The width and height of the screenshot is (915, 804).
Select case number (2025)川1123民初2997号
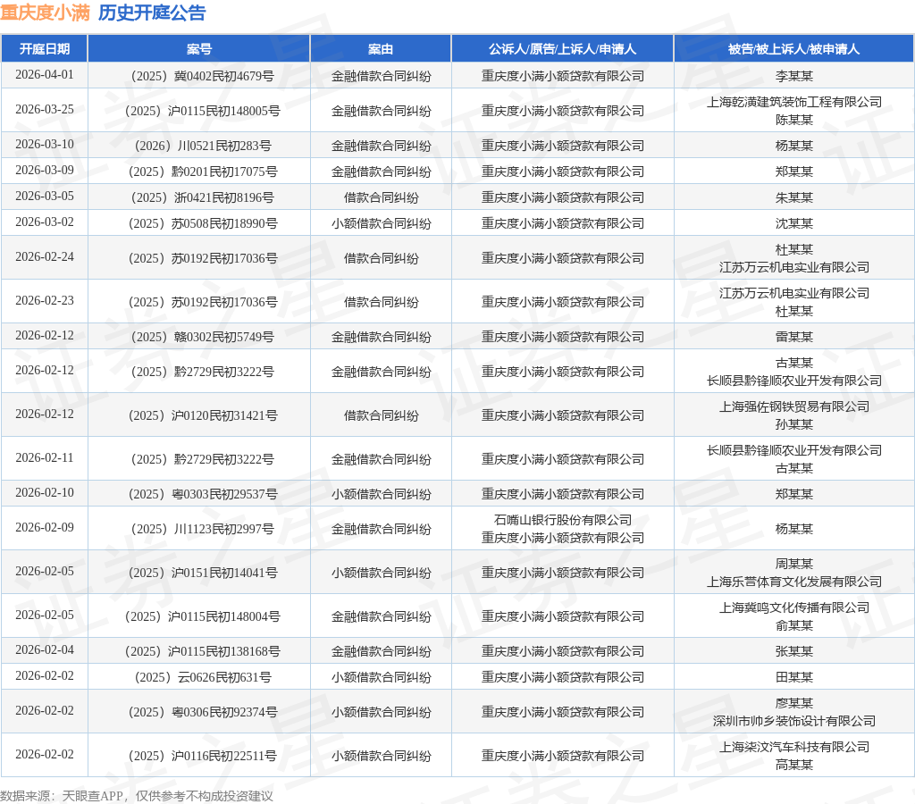199,529
